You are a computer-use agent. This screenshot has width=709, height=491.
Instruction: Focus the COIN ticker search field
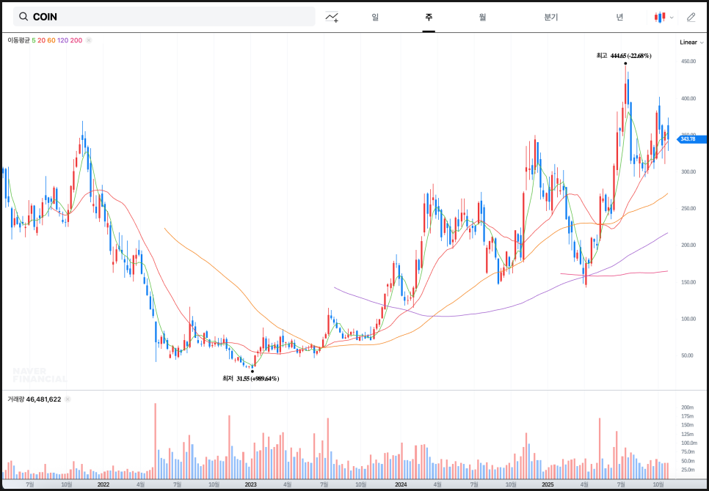(164, 17)
